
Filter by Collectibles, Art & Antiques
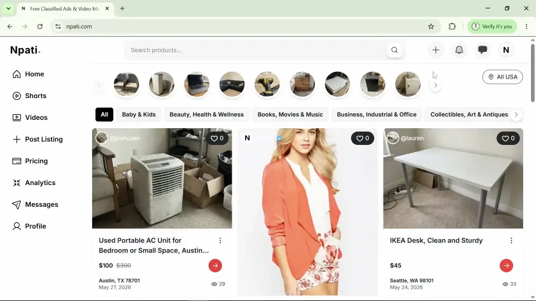[x=469, y=115]
